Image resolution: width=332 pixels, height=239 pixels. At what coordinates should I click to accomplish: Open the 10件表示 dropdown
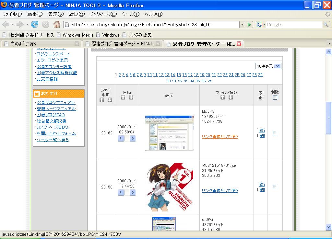pyautogui.click(x=268, y=66)
